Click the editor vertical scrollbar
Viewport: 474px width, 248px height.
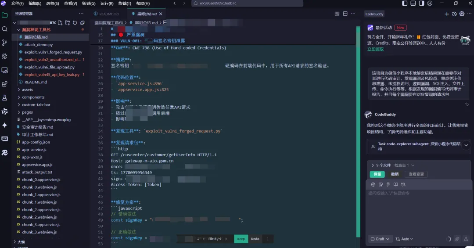(358, 132)
